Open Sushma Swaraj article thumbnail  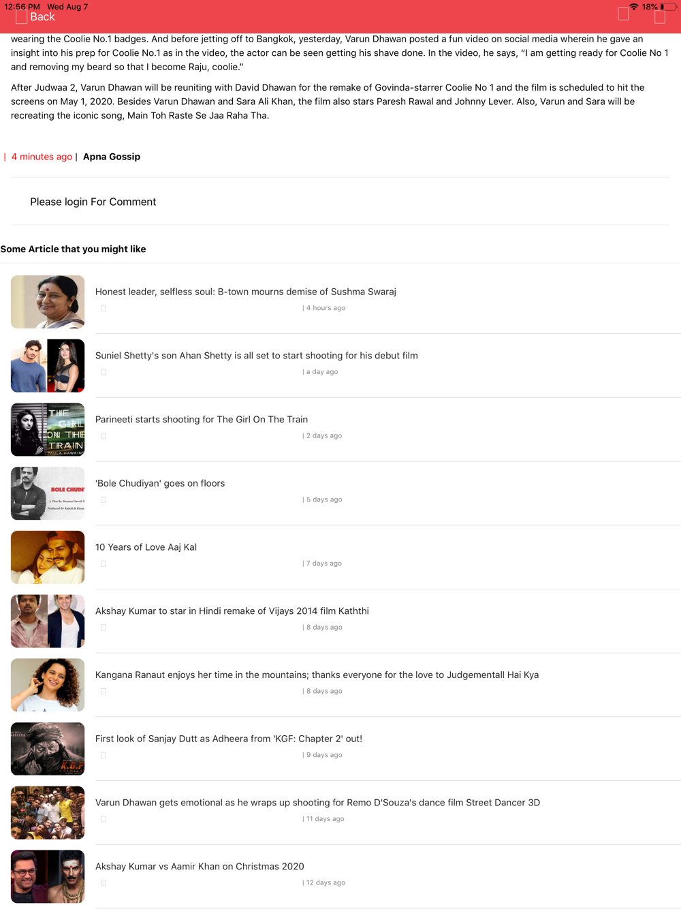click(x=48, y=302)
